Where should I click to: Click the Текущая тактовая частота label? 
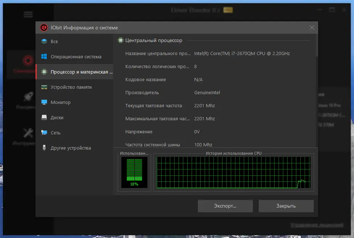tap(154, 106)
